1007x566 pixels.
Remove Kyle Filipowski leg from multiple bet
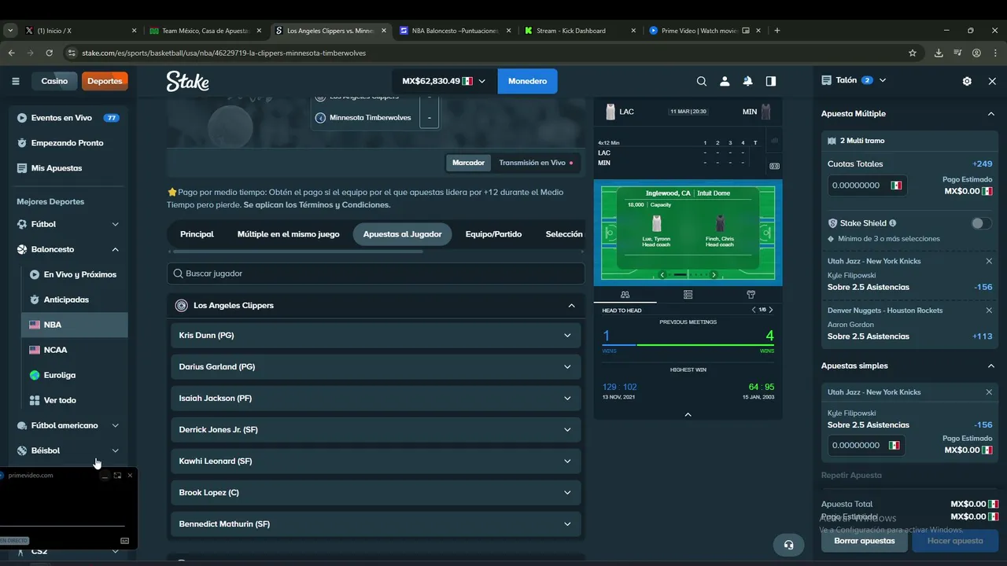[989, 261]
